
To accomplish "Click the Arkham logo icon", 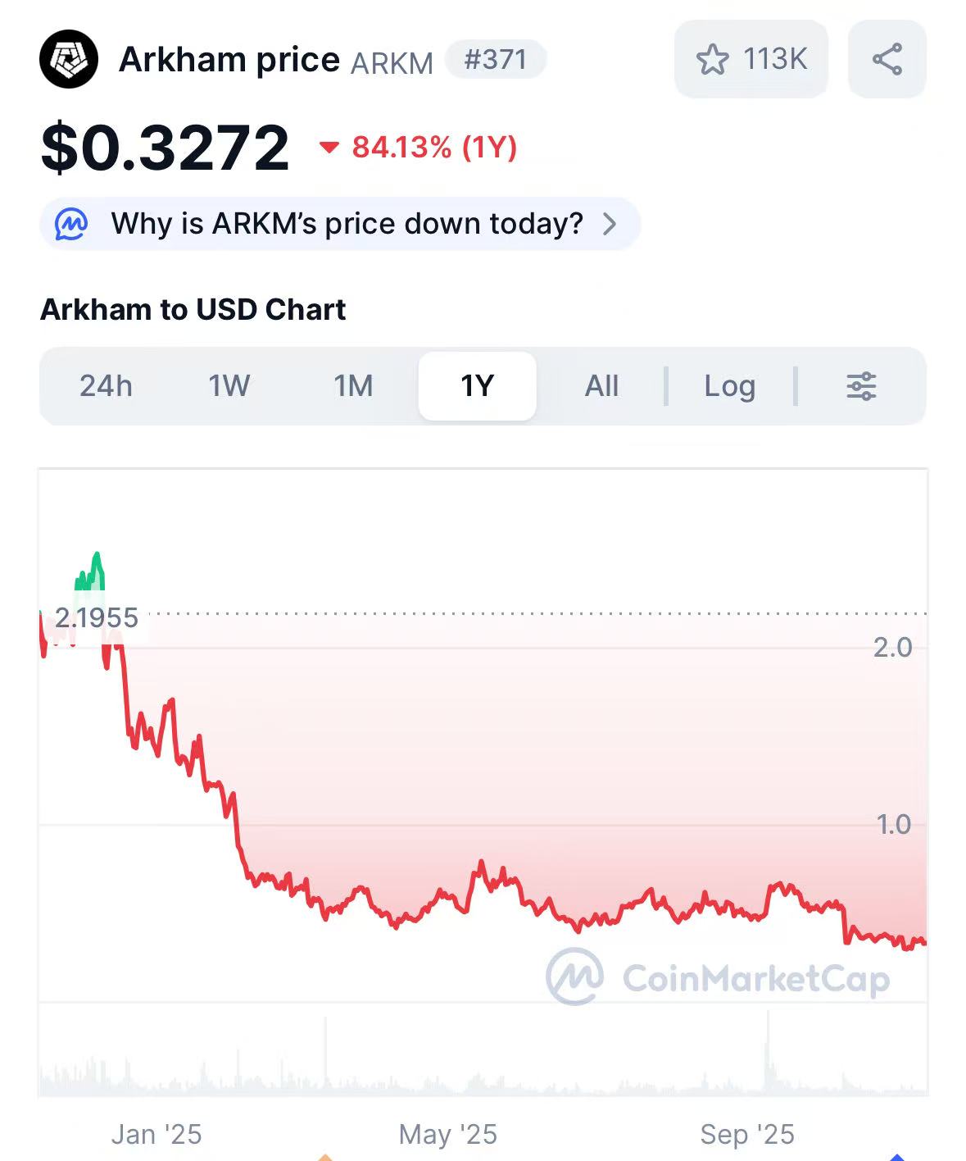I will click(x=69, y=59).
